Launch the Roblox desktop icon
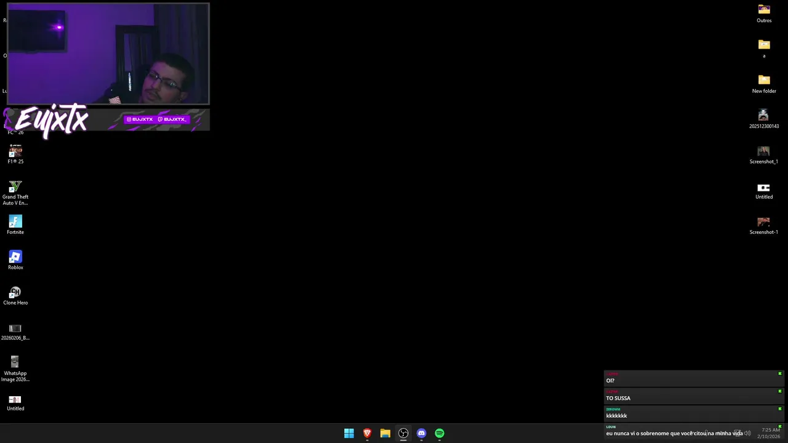 click(15, 260)
